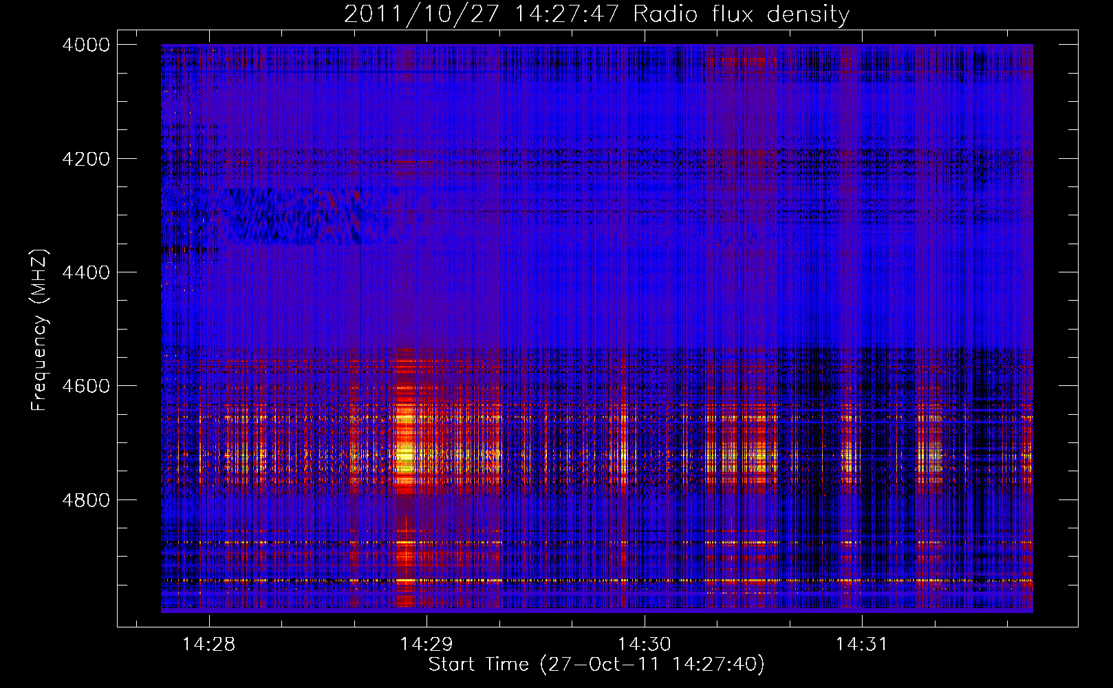Click the 4000 frequency tick label
Viewport: 1113px width, 688px height.
[x=86, y=45]
